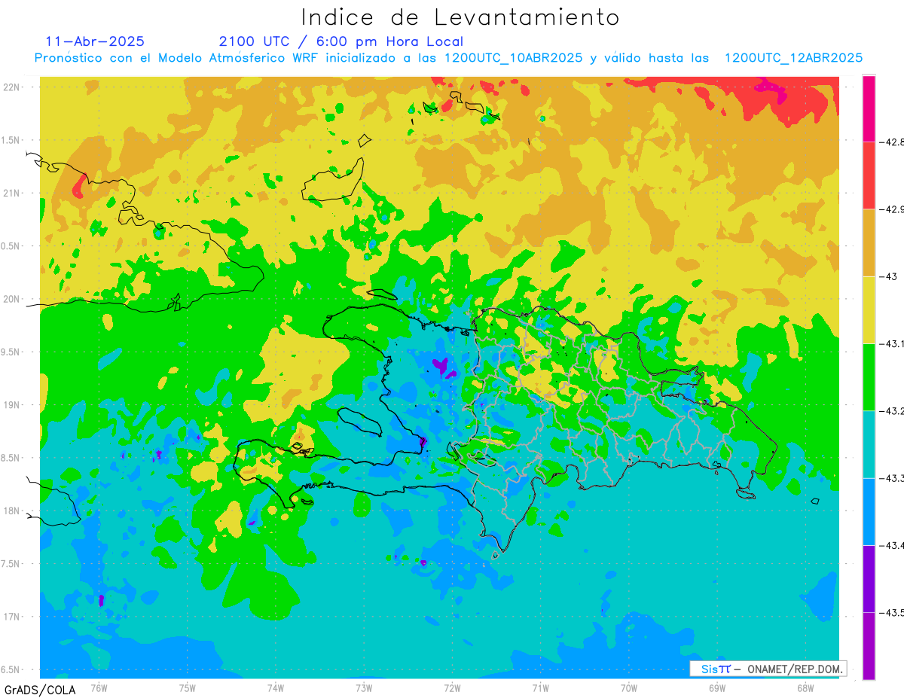Screen dimensions: 904x698
Task: Click the 'Indice de Levantamiento' map title
Action: [x=460, y=17]
